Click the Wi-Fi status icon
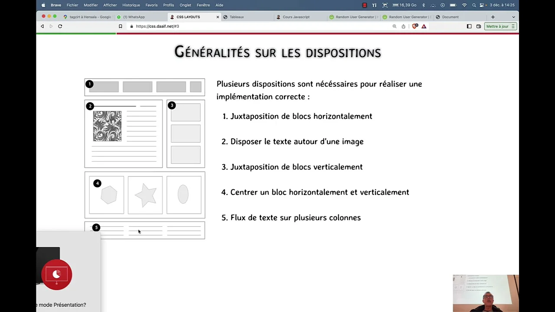Image resolution: width=555 pixels, height=312 pixels. (x=464, y=5)
